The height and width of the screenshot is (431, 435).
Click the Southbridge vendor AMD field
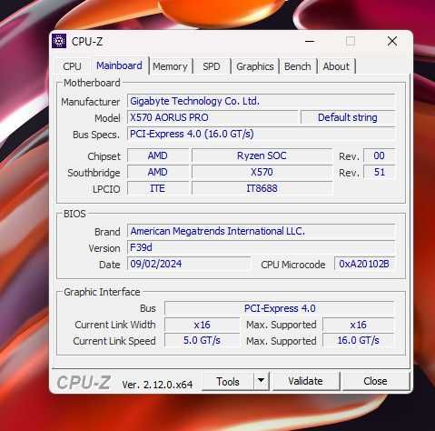pos(158,172)
